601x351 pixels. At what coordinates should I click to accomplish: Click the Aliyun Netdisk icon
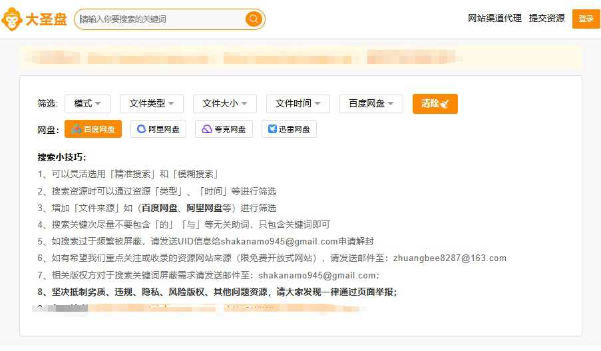(141, 129)
